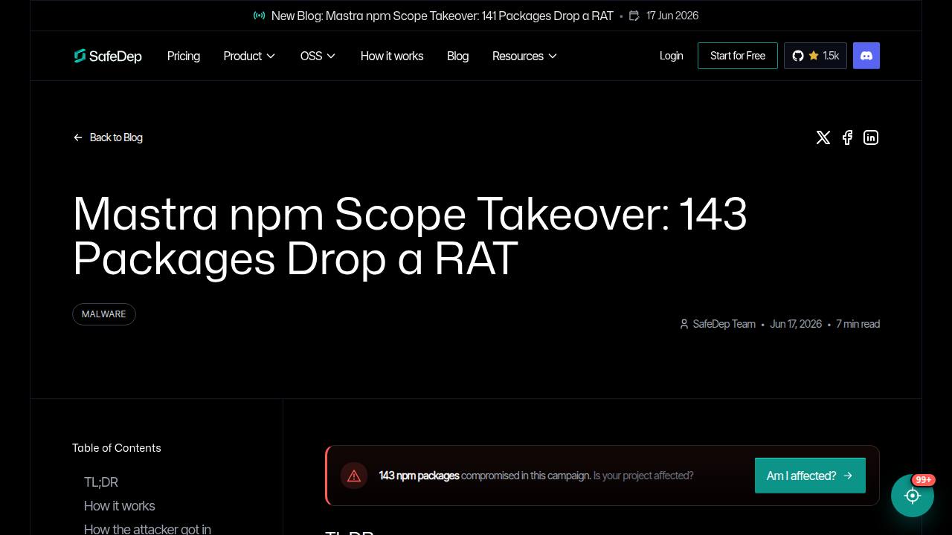
Task: Jump to How the attacker got in
Action: 147,529
